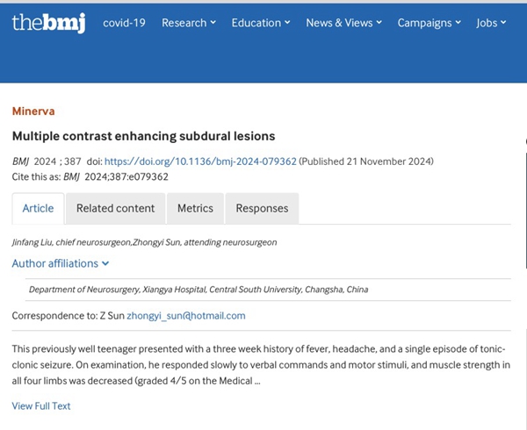Expand the Research dropdown menu
Viewport: 527px width, 430px height.
(x=188, y=23)
